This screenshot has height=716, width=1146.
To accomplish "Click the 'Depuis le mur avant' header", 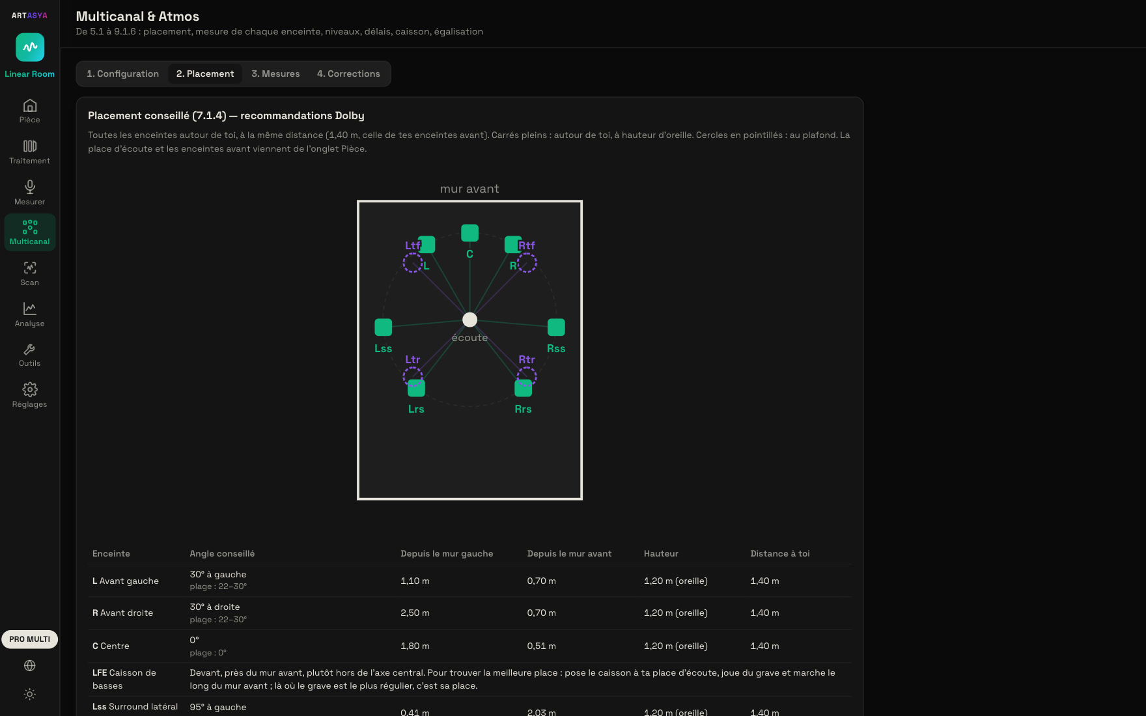I will click(x=569, y=553).
